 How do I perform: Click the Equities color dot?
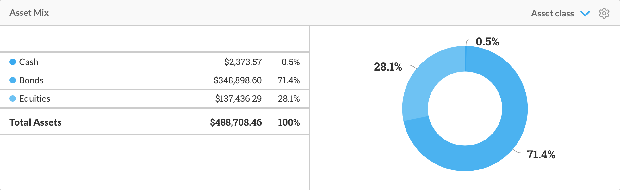tap(13, 98)
